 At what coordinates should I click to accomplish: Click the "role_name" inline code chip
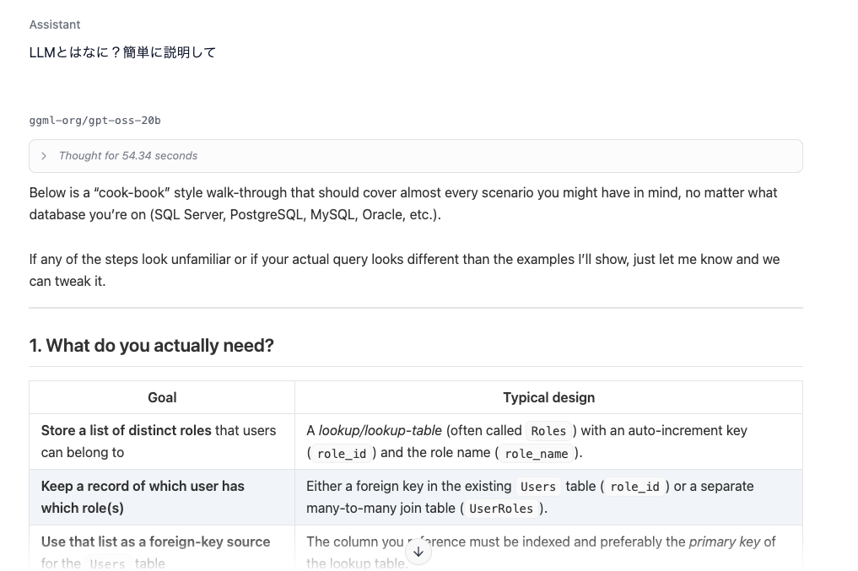536,454
